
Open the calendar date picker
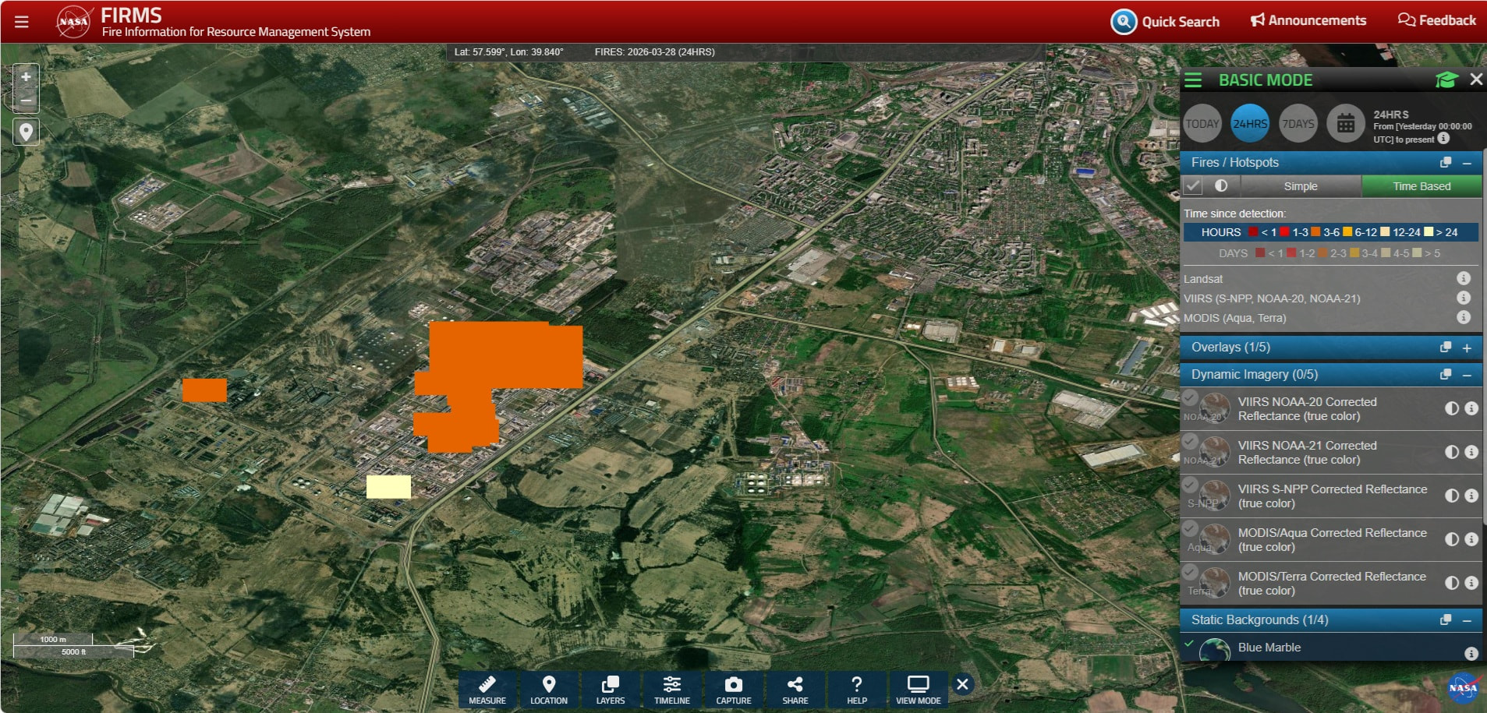click(x=1345, y=124)
